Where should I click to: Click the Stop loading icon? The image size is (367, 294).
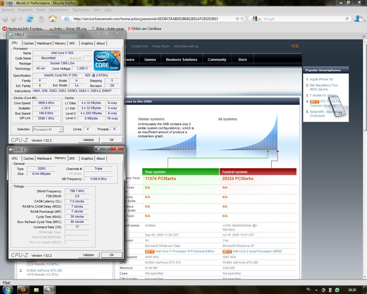(41, 19)
